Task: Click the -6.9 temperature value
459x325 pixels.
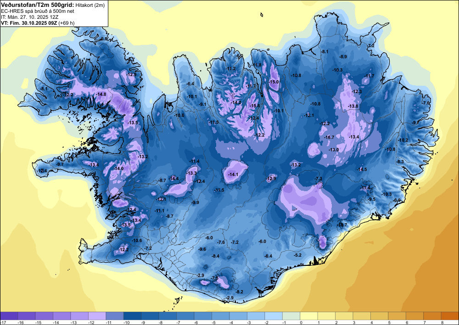Action: pyautogui.click(x=397, y=200)
